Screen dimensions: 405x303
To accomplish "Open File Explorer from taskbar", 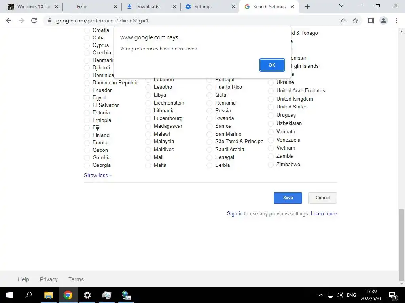I will click(48, 295).
